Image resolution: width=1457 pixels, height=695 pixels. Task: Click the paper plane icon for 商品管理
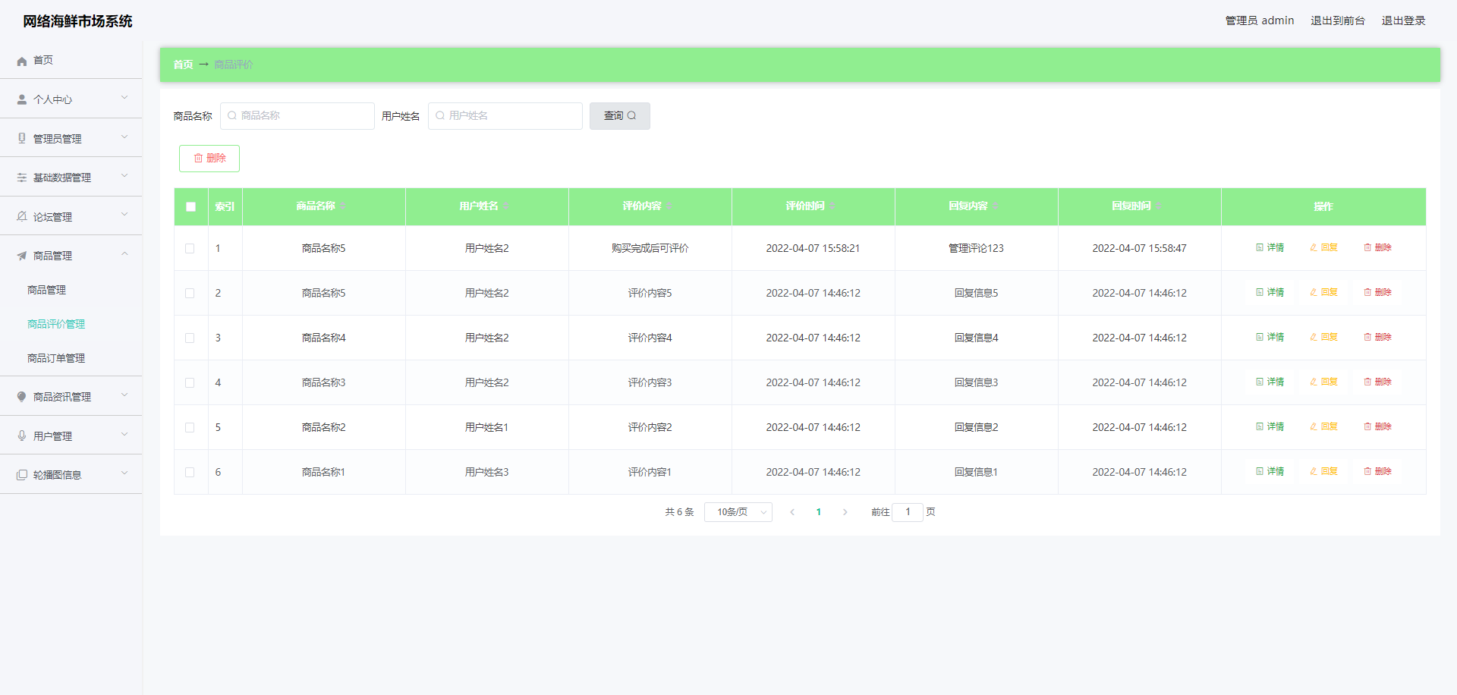pyautogui.click(x=22, y=256)
